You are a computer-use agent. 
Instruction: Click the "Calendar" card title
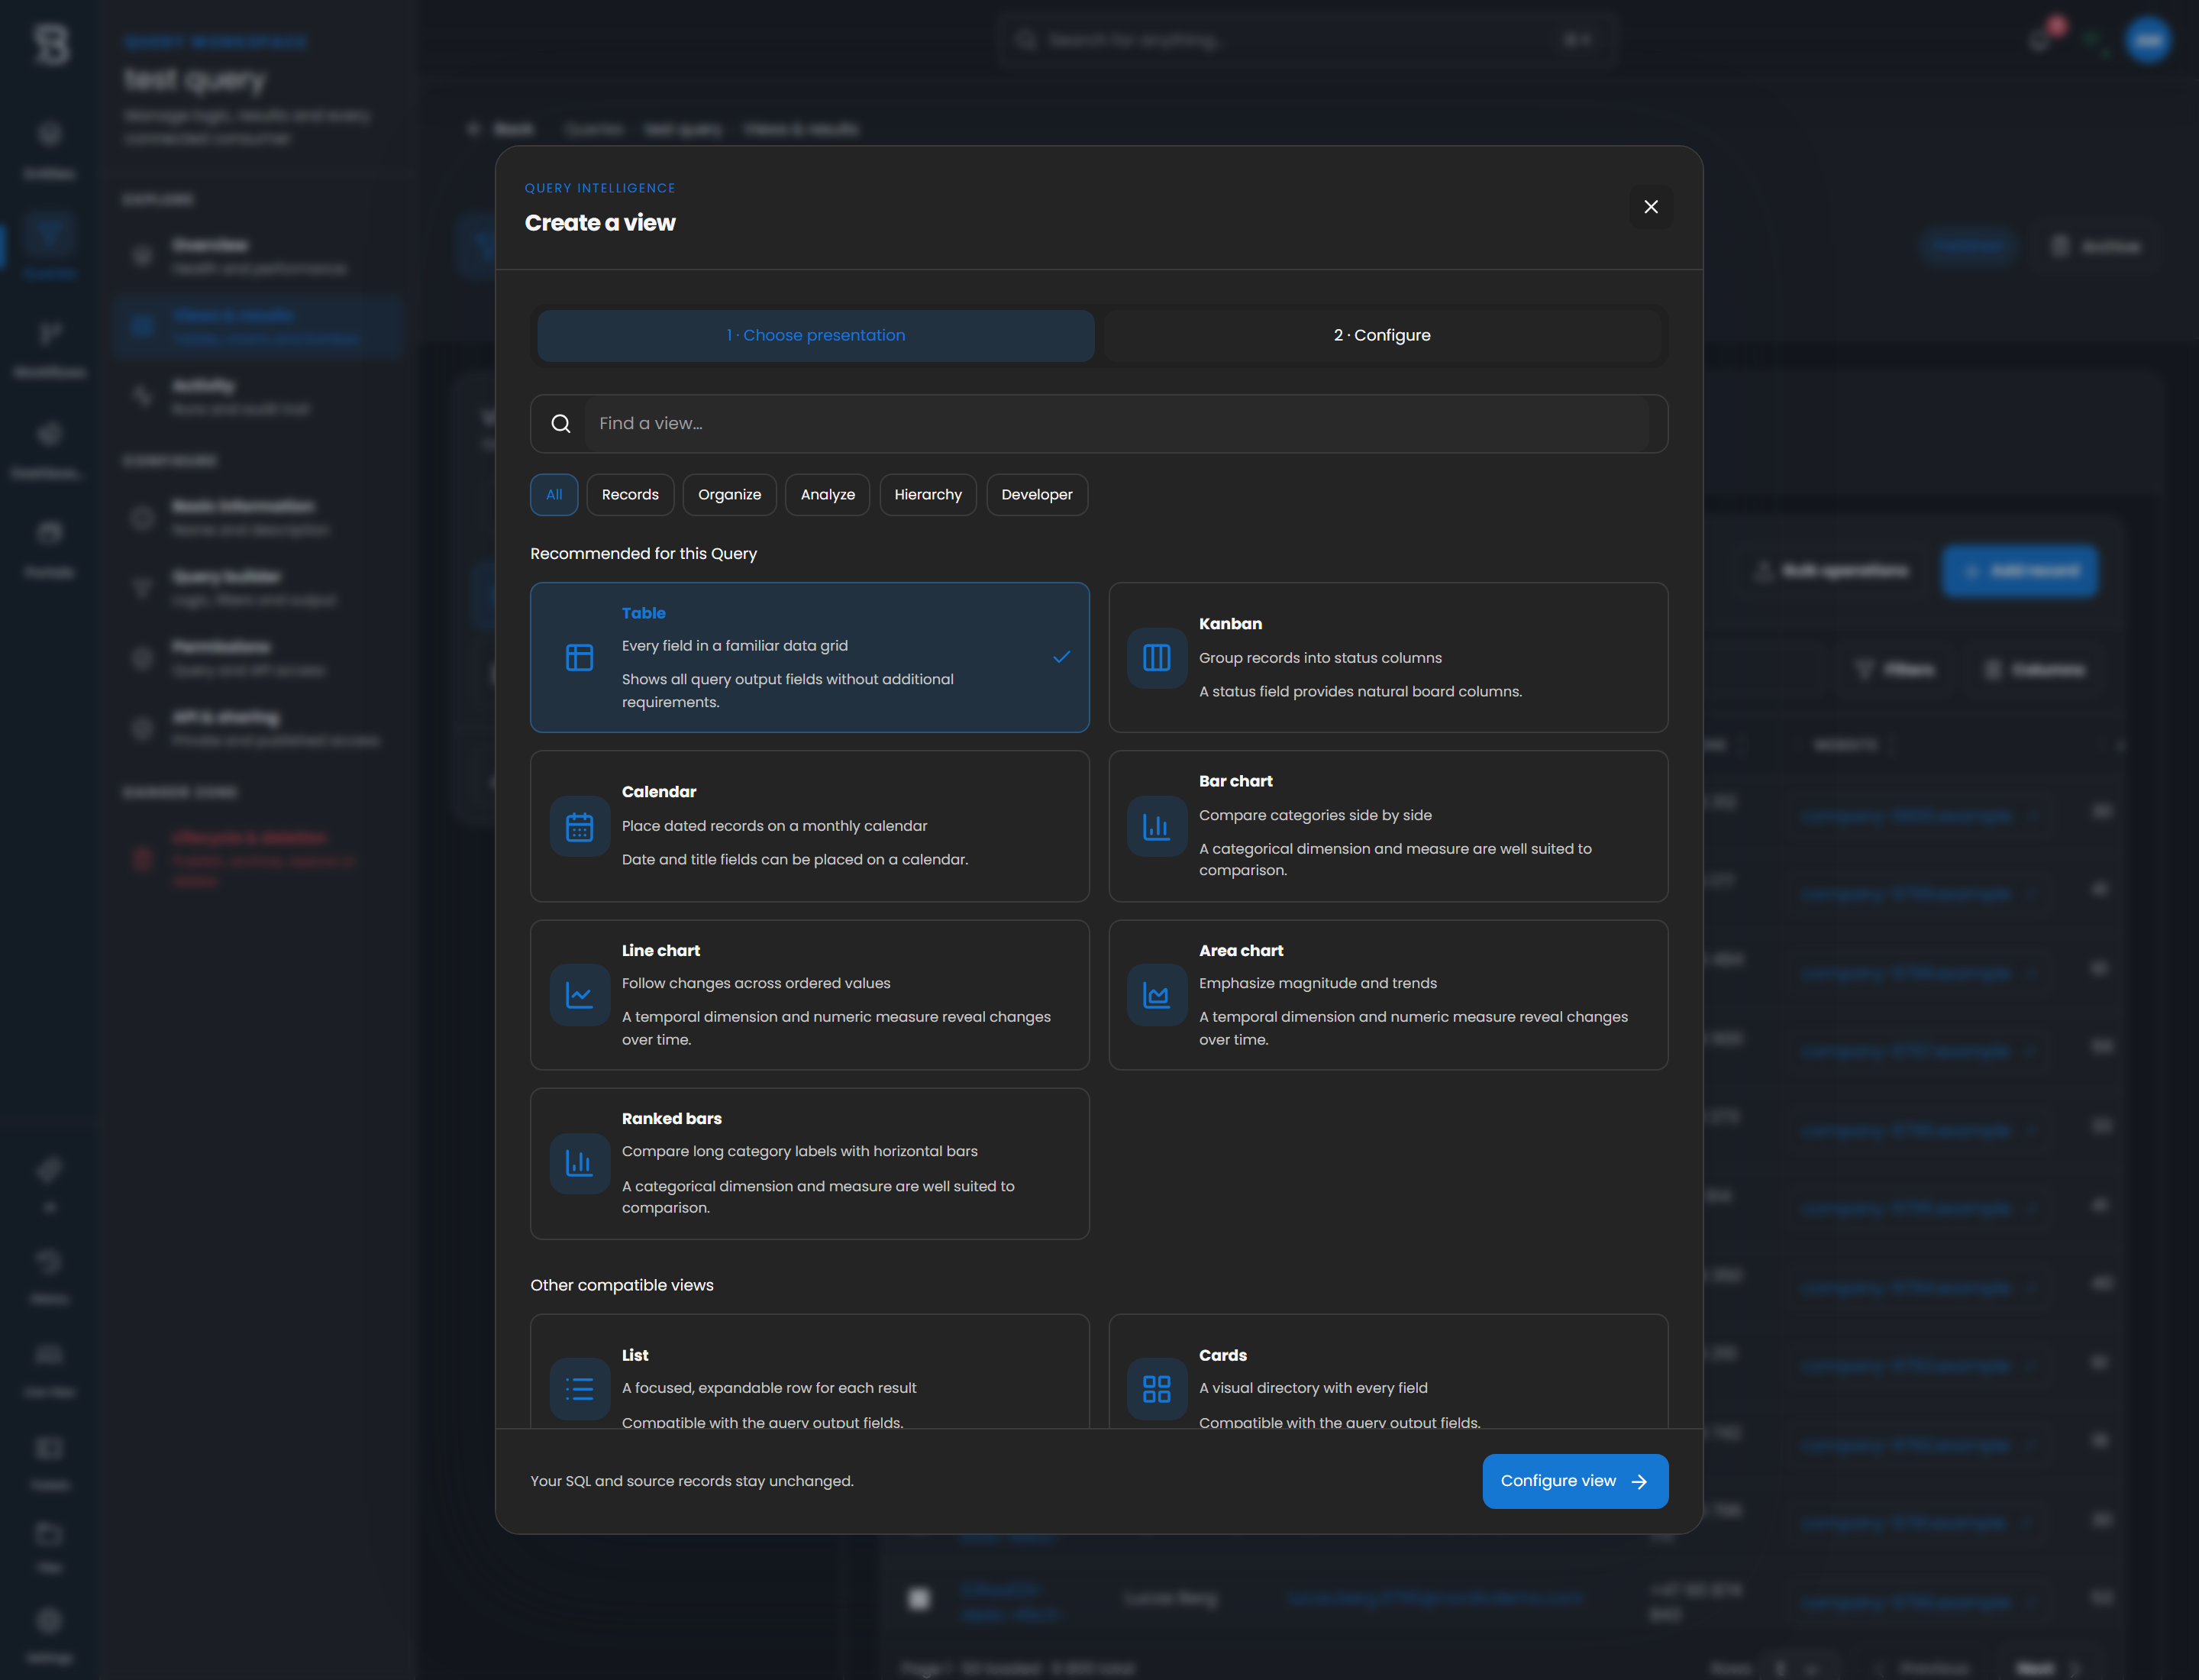click(x=658, y=791)
